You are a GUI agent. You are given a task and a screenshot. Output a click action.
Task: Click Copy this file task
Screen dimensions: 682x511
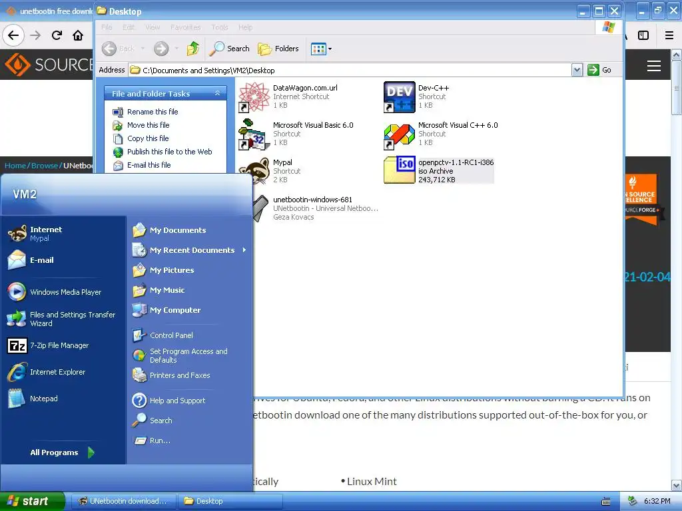(x=141, y=138)
